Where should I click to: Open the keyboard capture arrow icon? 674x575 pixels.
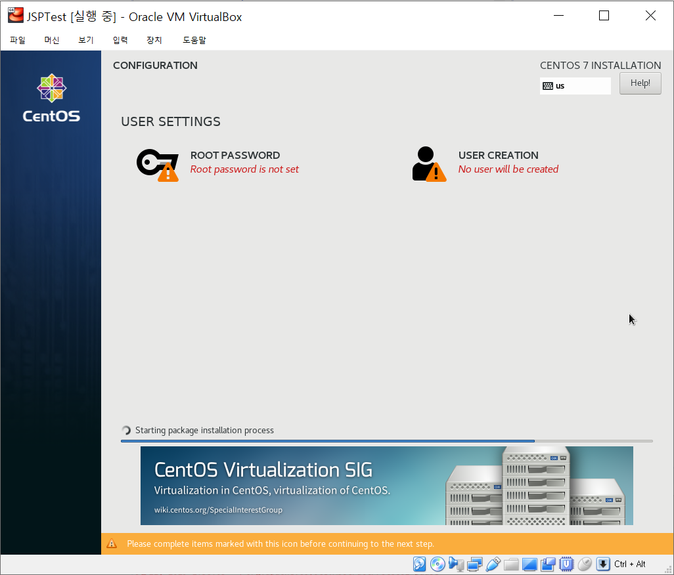pyautogui.click(x=603, y=564)
